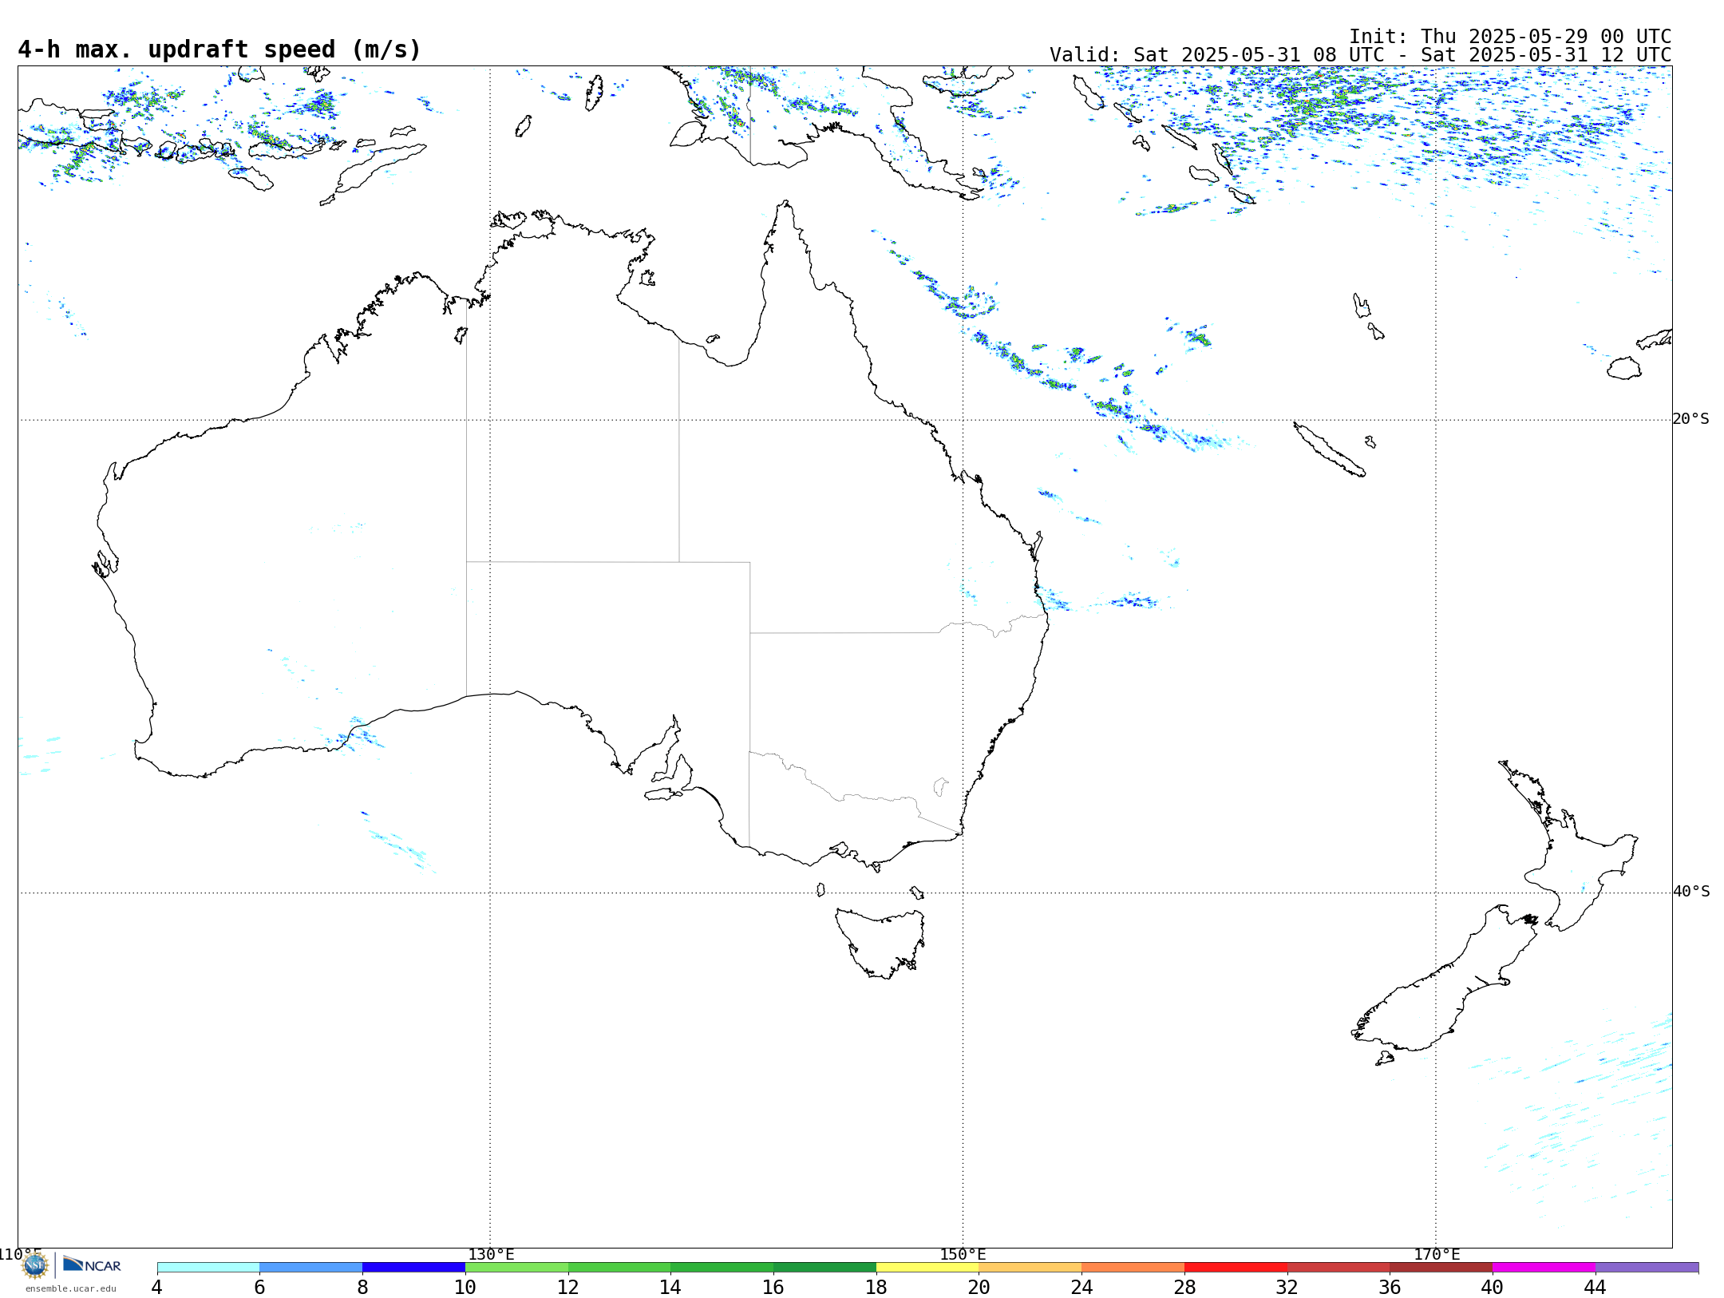1724x1298 pixels.
Task: Click the 170°E longitude label
Action: click(x=1437, y=1254)
